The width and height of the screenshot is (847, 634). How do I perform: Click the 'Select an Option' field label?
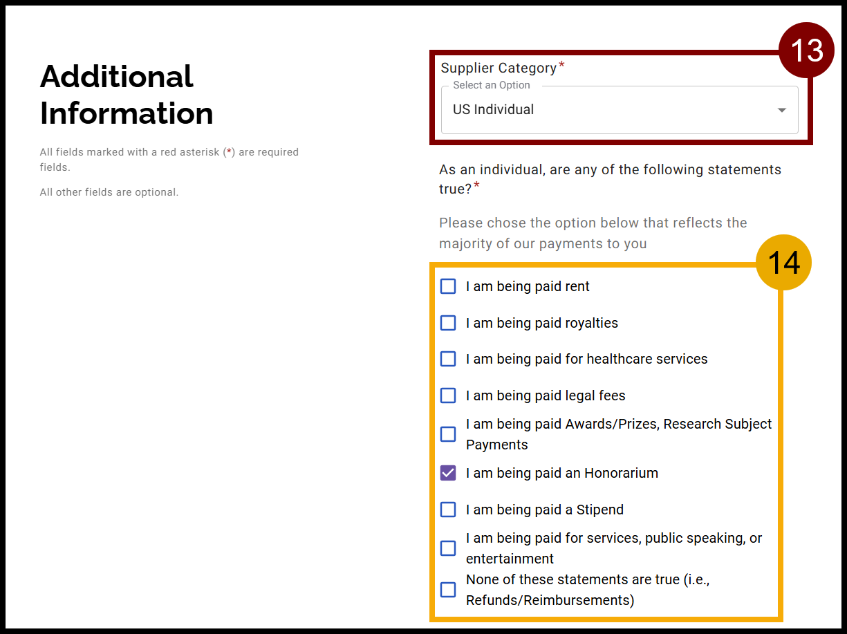(x=491, y=85)
